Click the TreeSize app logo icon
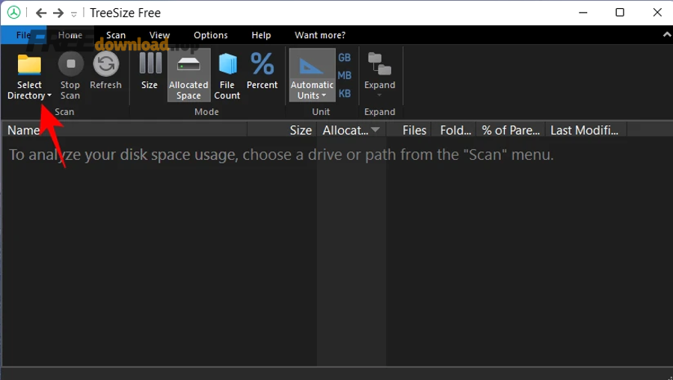Viewport: 673px width, 380px height. (13, 13)
